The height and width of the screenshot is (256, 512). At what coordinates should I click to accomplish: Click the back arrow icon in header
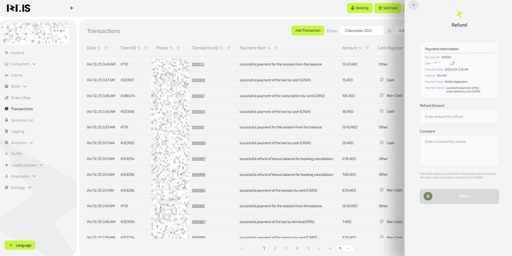[72, 8]
